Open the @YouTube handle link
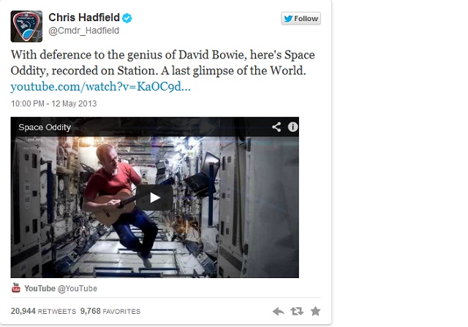The image size is (468, 327). coord(78,288)
